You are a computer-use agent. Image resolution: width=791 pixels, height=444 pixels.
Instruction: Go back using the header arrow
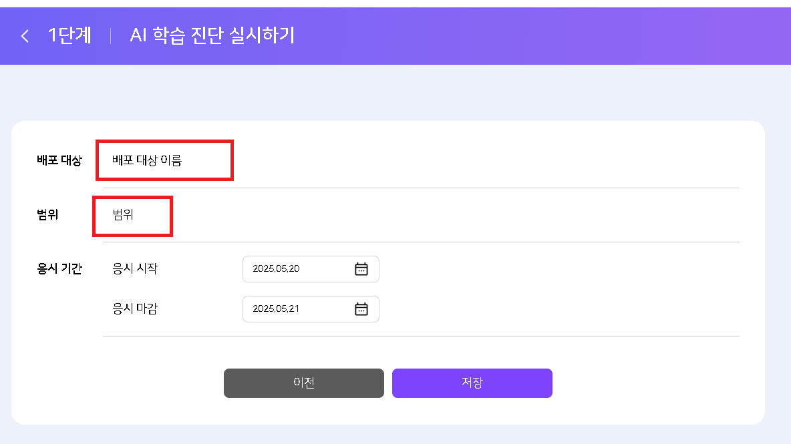(x=25, y=36)
